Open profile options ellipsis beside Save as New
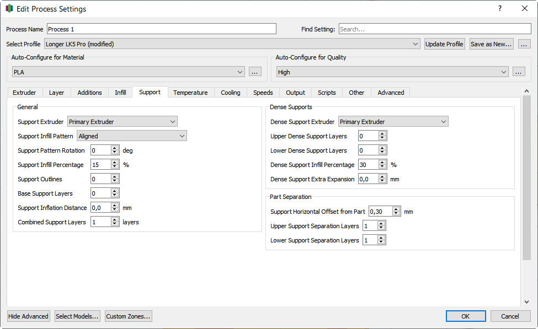Image resolution: width=538 pixels, height=329 pixels. 524,44
